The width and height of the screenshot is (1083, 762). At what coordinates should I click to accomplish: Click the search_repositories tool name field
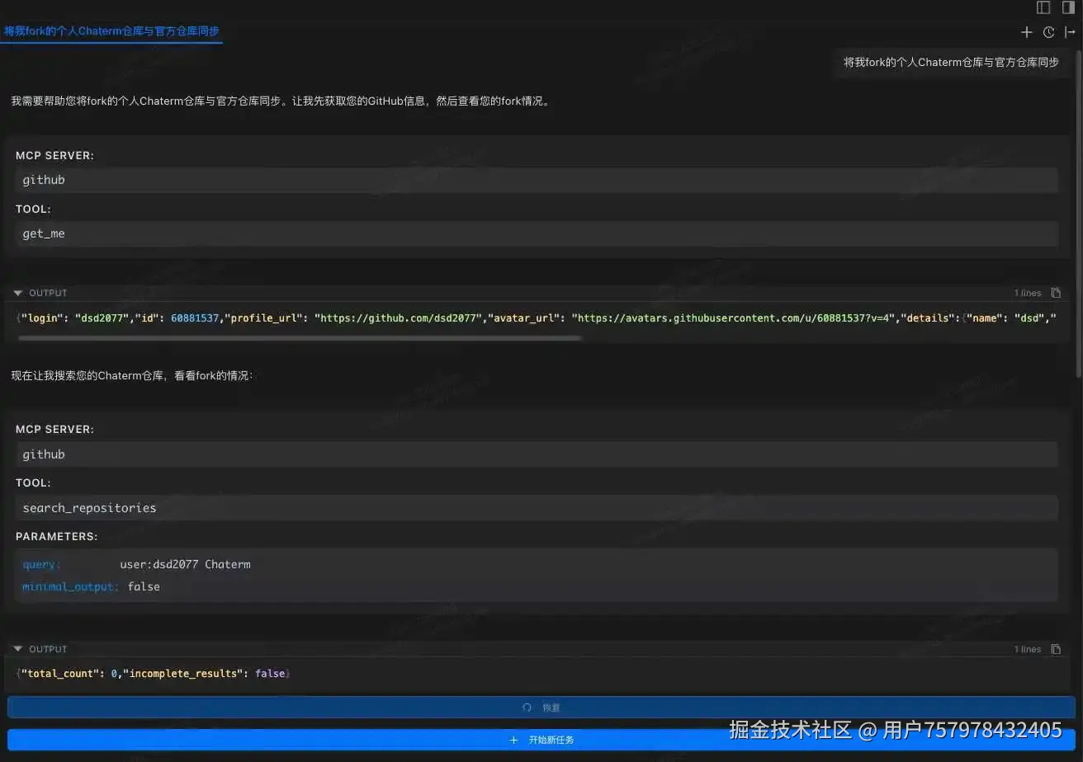pos(537,508)
